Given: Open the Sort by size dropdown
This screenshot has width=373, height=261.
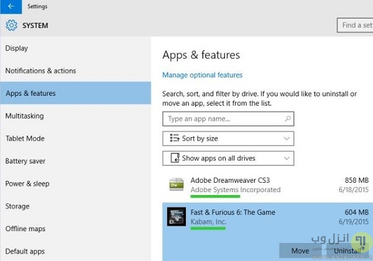Looking at the screenshot, I should coord(228,139).
